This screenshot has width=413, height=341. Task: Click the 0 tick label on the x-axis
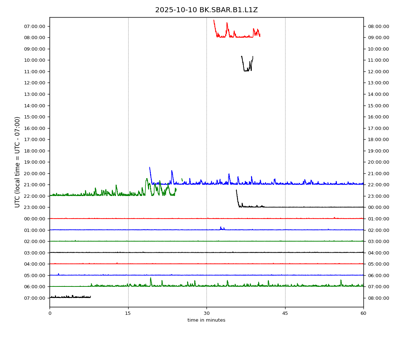coord(50,313)
